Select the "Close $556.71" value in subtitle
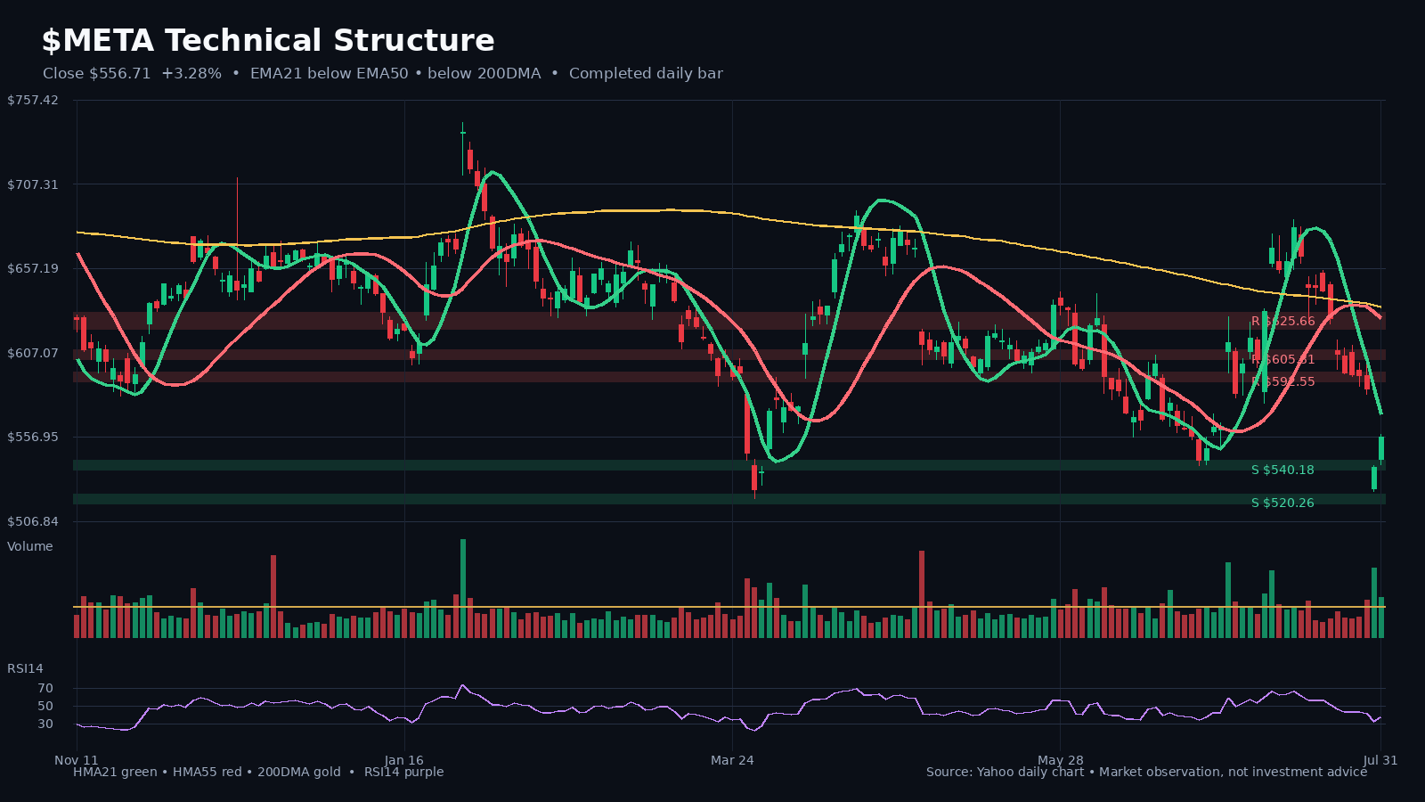Viewport: 1425px width, 802px height. pyautogui.click(x=97, y=74)
